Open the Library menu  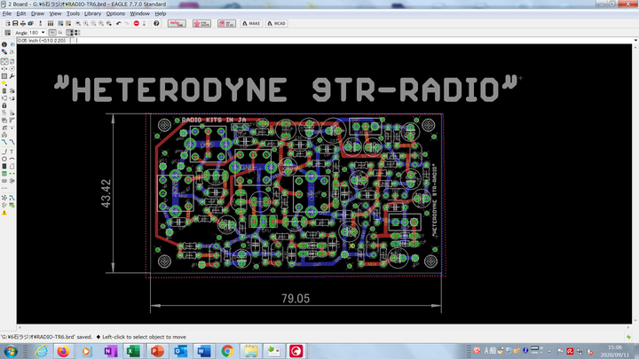pyautogui.click(x=92, y=13)
